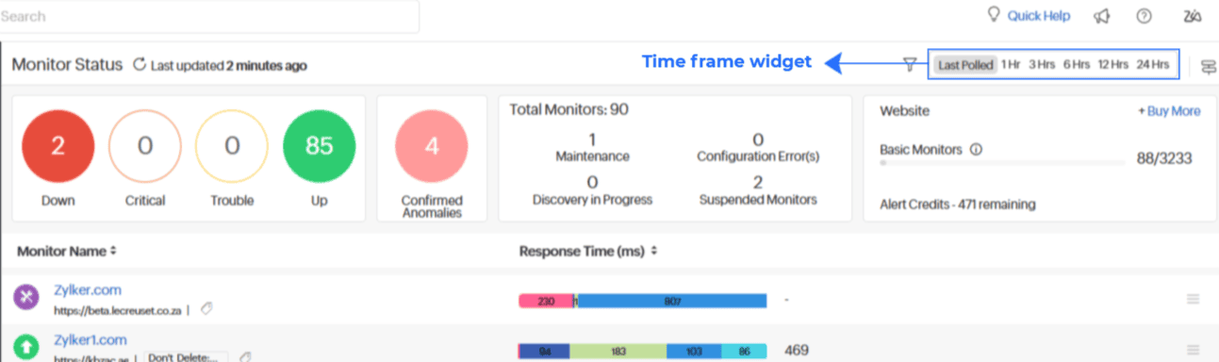The width and height of the screenshot is (1219, 362).
Task: Sort by Monitor Name column
Action: coord(66,252)
